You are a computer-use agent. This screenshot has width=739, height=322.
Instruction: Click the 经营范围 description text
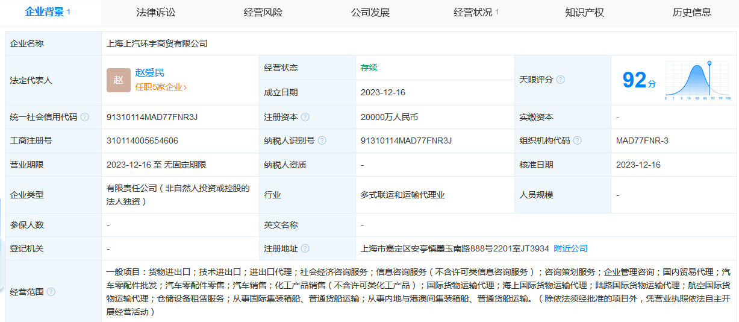point(419,292)
